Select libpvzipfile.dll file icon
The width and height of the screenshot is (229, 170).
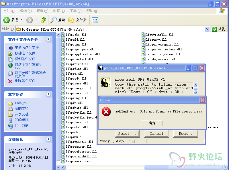point(143,35)
